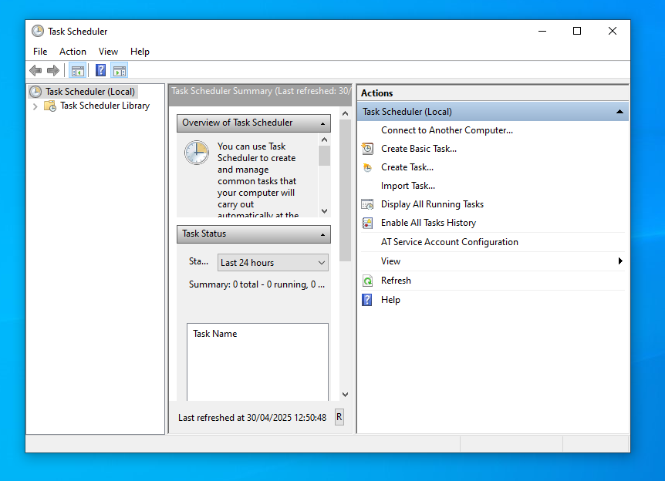Click the Display All Running Tasks icon
This screenshot has width=665, height=481.
(x=368, y=204)
